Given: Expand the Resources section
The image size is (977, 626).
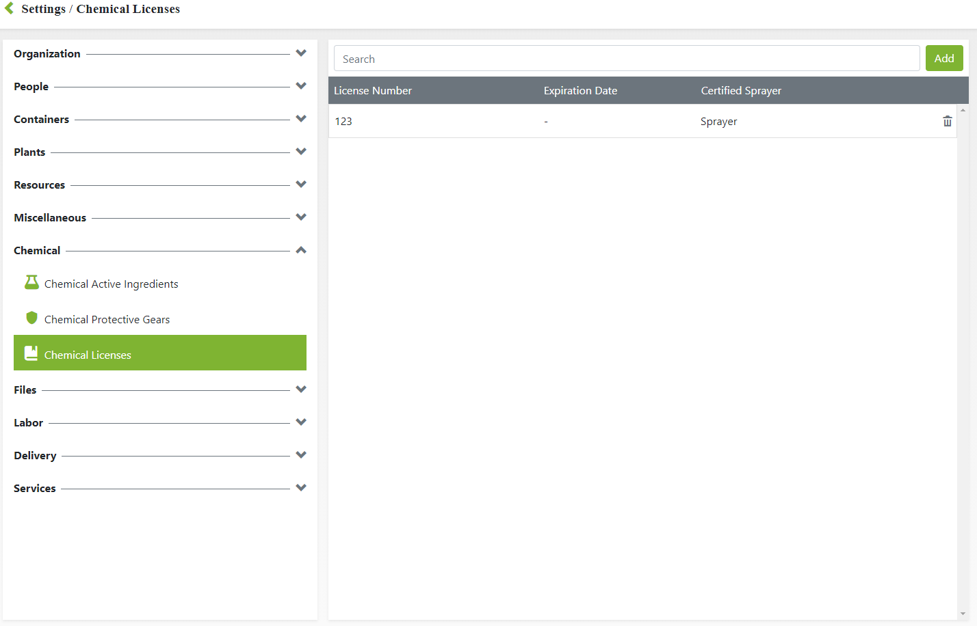Looking at the screenshot, I should [x=300, y=185].
